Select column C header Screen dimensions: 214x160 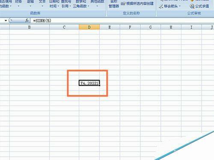click(x=64, y=27)
